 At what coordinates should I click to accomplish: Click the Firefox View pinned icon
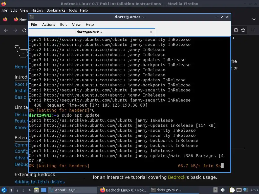(5, 19)
